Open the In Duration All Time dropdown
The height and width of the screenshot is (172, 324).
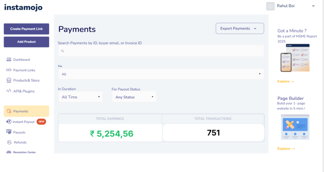[81, 97]
